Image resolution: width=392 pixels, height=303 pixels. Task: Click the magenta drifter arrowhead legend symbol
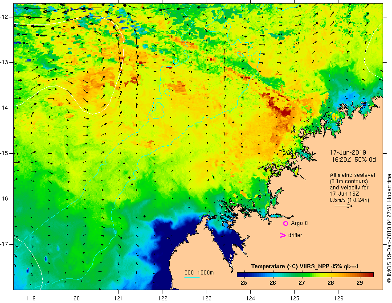click(x=283, y=235)
